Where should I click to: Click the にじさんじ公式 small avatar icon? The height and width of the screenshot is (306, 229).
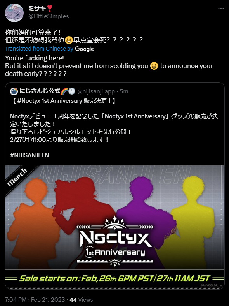click(x=14, y=91)
